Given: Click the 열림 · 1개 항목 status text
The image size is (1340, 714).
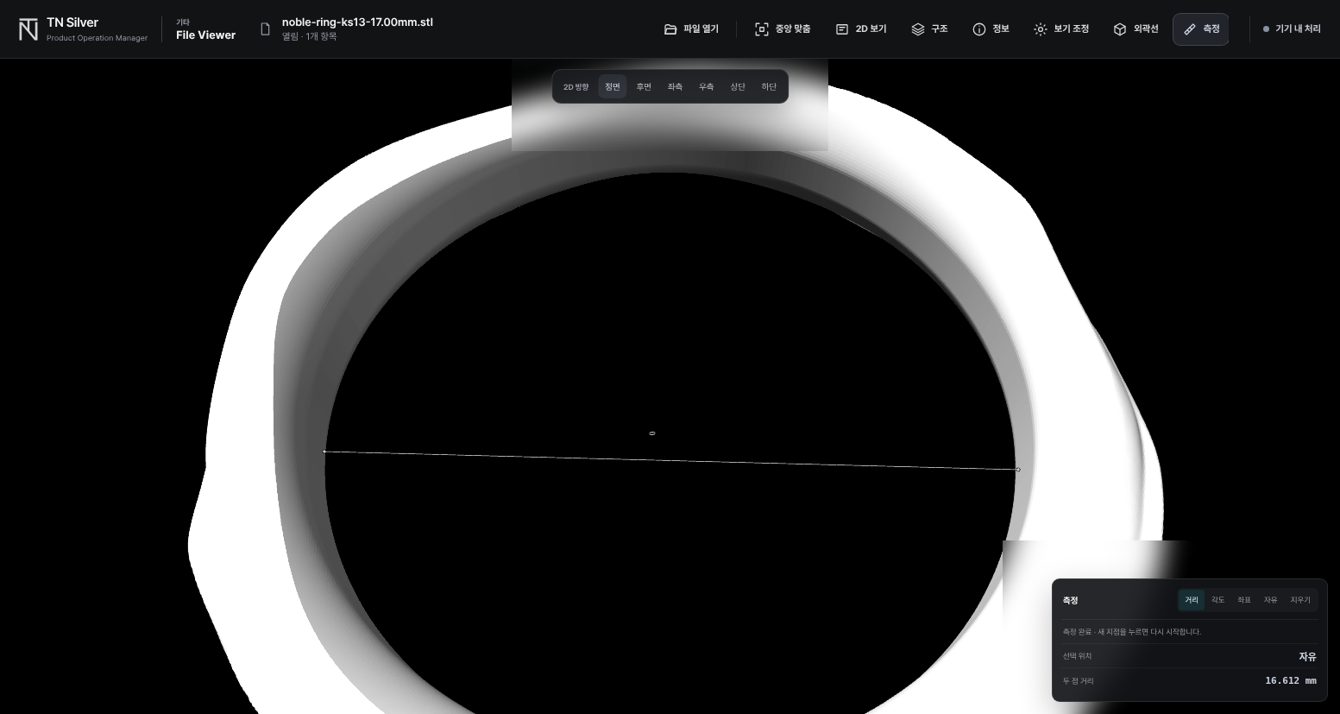Looking at the screenshot, I should (310, 37).
